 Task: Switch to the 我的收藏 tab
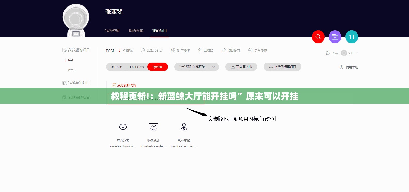click(x=136, y=31)
